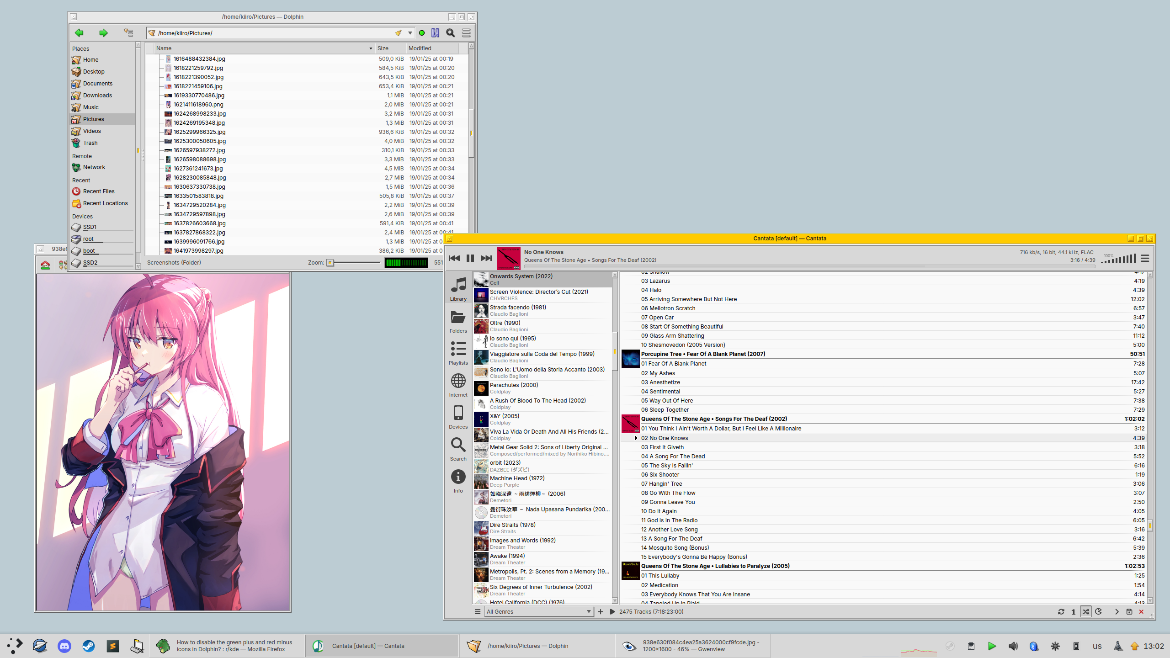The height and width of the screenshot is (658, 1170).
Task: Open Home in Dolphin Places
Action: tap(102, 60)
